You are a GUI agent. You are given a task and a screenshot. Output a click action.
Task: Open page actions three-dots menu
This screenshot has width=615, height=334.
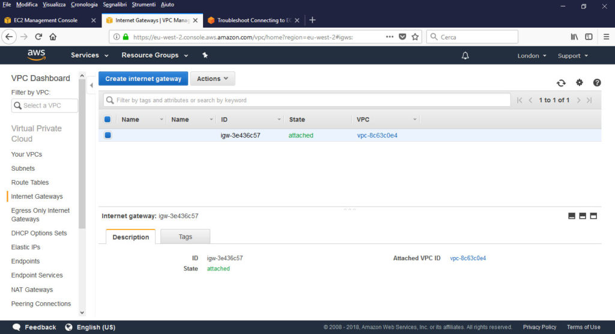point(389,37)
